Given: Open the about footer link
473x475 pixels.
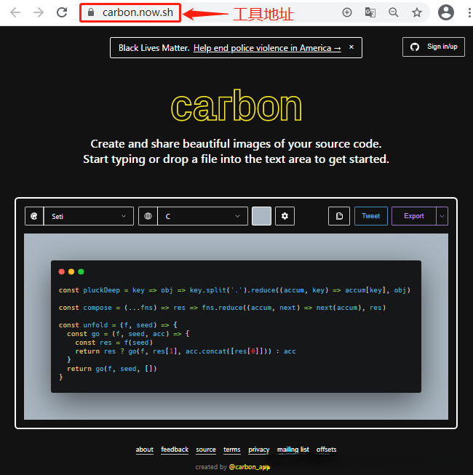Looking at the screenshot, I should [145, 450].
